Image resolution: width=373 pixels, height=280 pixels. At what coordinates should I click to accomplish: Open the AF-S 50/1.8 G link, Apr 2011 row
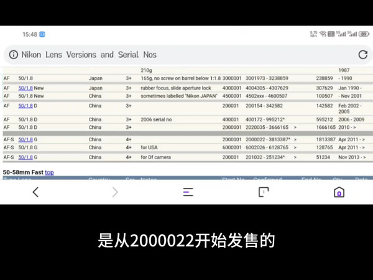(25, 139)
